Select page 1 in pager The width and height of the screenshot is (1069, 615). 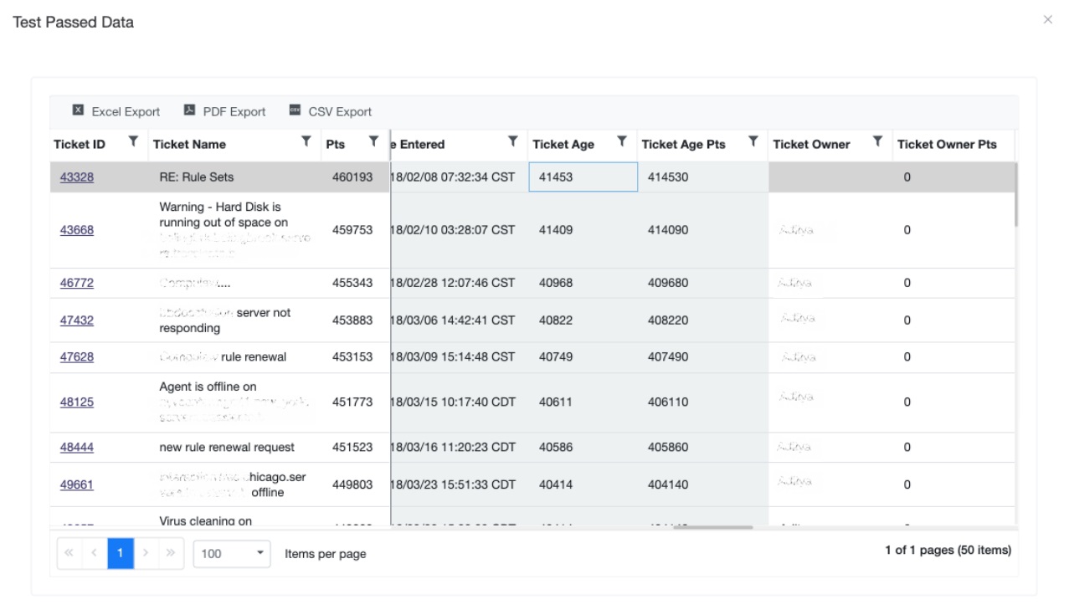tap(121, 553)
